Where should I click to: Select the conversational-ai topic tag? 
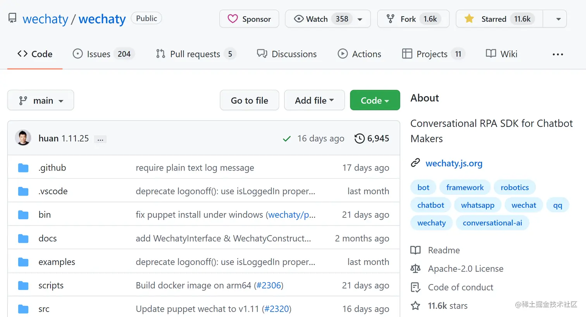click(492, 223)
